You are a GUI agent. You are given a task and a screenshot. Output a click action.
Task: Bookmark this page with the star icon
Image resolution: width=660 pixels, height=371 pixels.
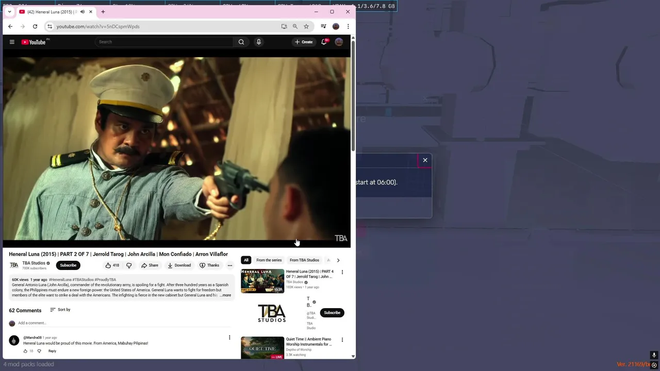(306, 26)
